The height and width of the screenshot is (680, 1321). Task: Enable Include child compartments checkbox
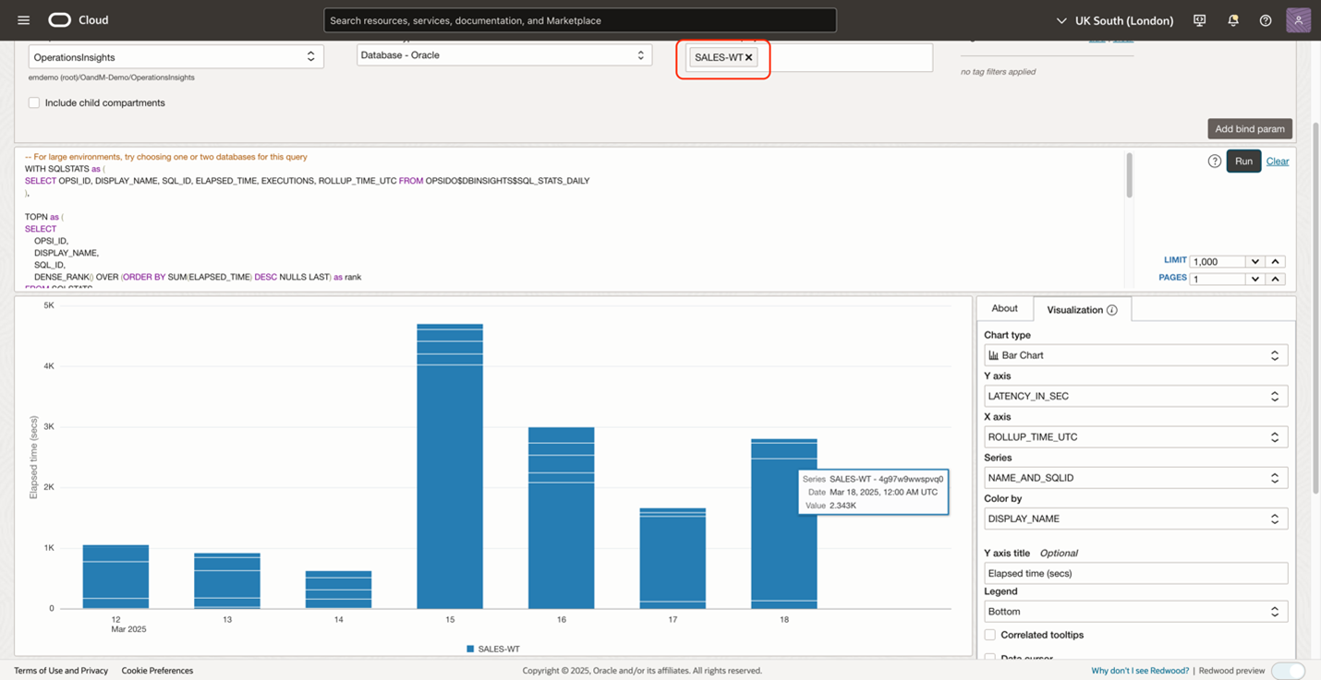[x=34, y=103]
